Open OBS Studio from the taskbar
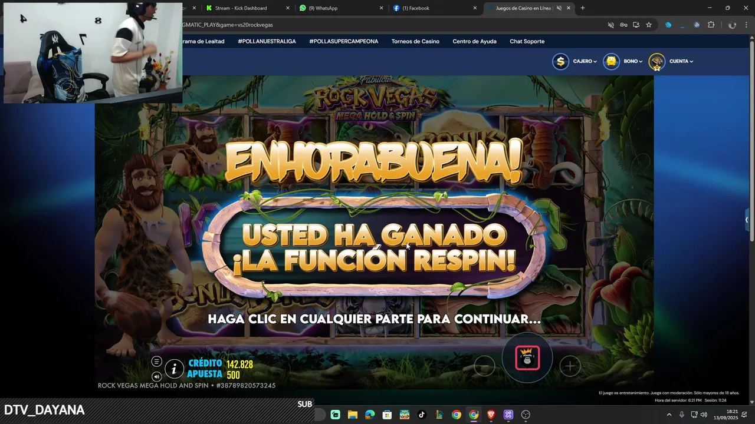755x424 pixels. [526, 415]
